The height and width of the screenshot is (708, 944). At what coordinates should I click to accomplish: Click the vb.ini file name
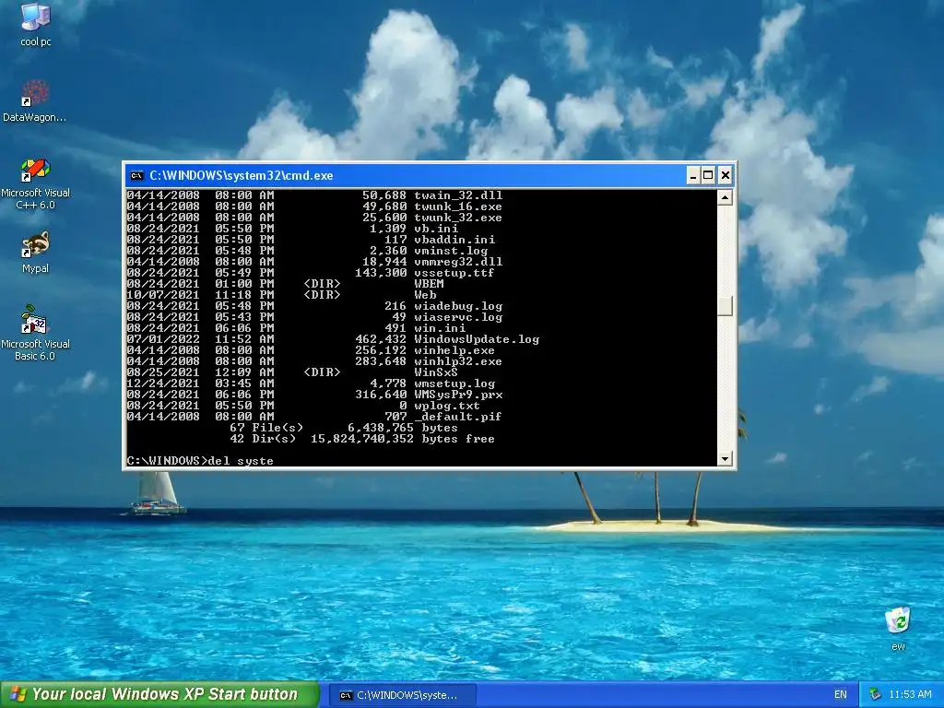[436, 229]
